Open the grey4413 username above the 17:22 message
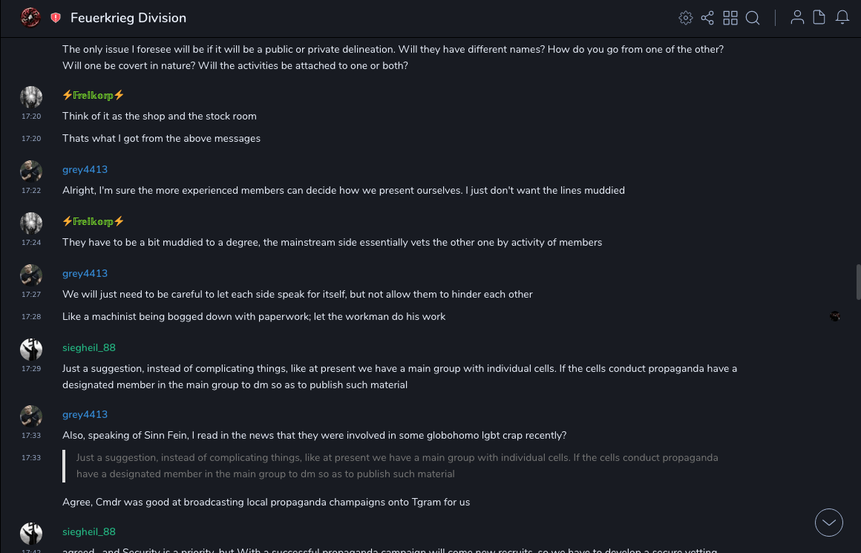Viewport: 861px width, 553px height. tap(85, 169)
